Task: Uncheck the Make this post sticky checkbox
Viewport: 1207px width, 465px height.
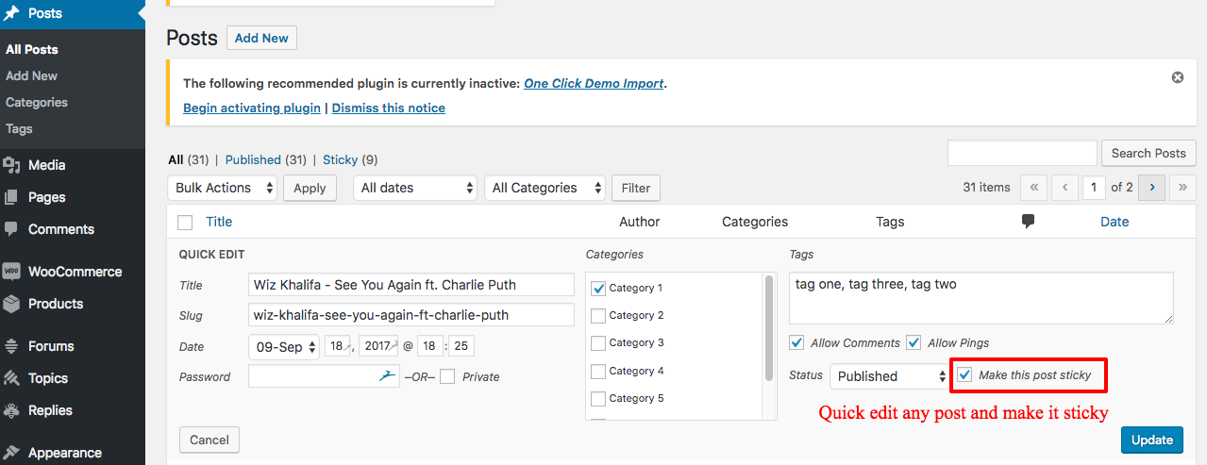Action: 964,375
